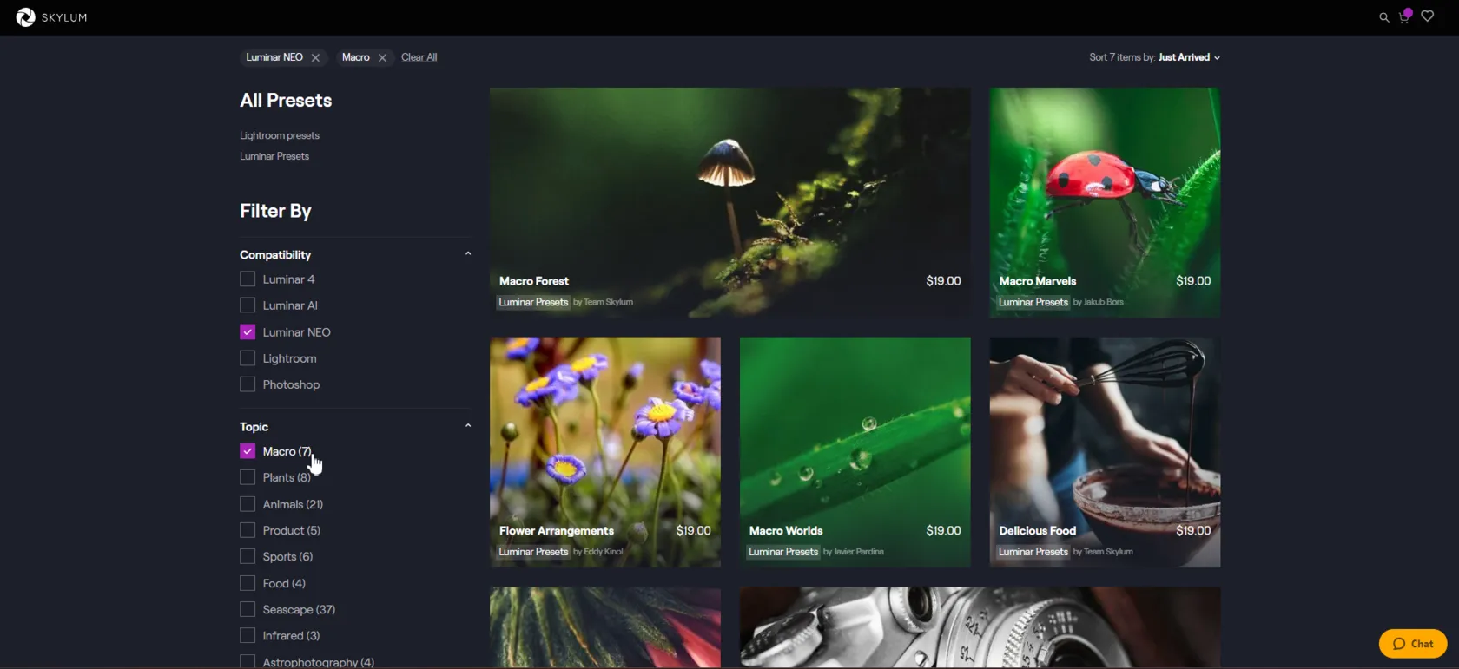Open the Chat support button
This screenshot has width=1459, height=669.
tap(1412, 644)
